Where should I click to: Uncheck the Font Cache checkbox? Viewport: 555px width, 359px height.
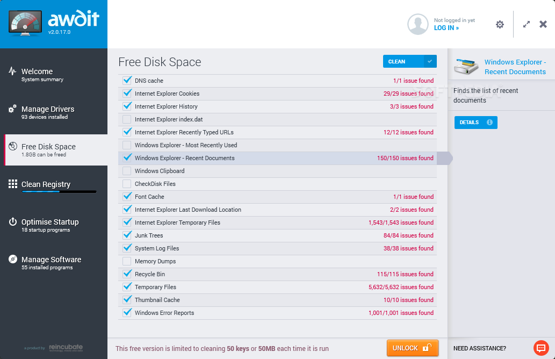127,197
